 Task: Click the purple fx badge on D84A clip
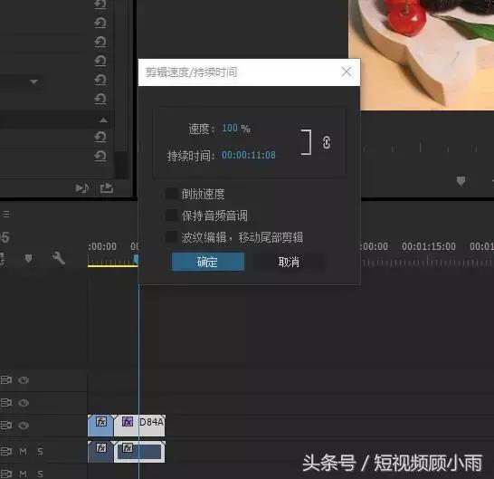point(128,422)
